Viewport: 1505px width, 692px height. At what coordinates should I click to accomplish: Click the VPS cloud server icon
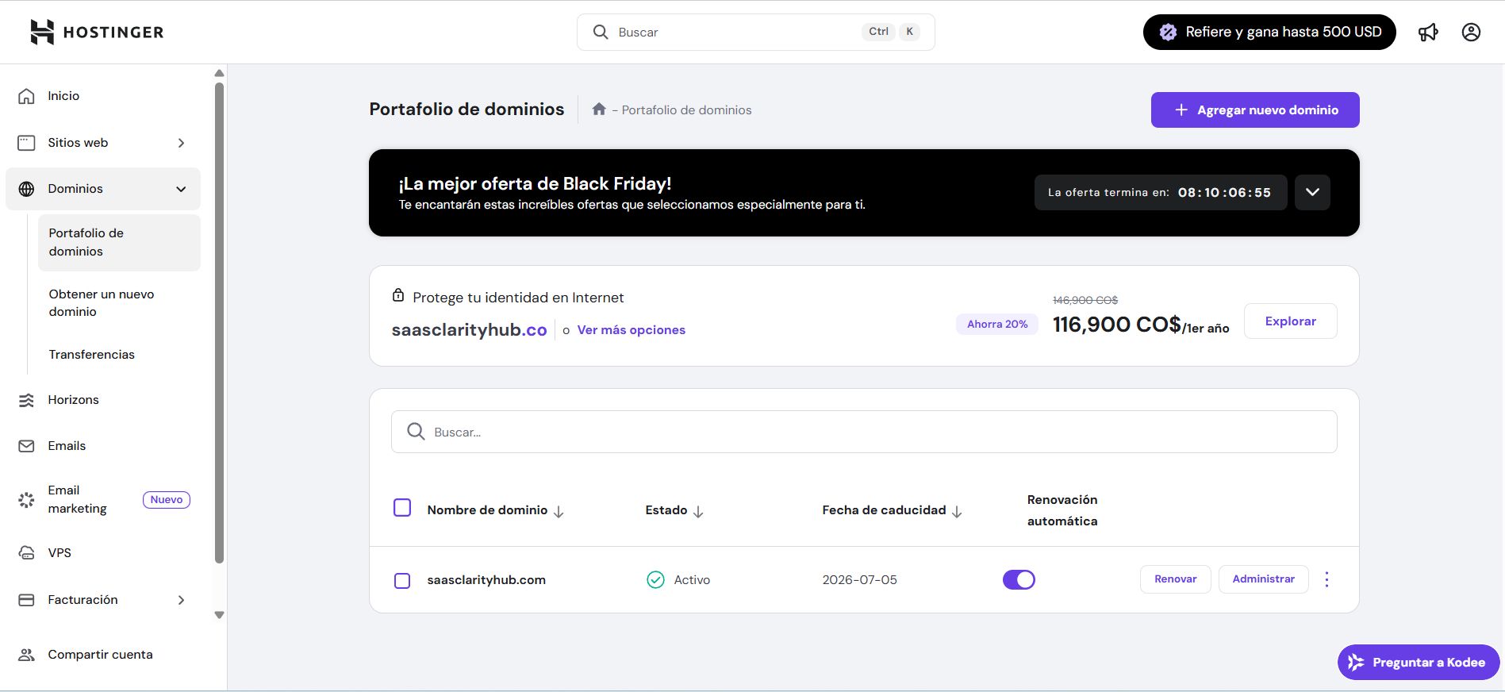pyautogui.click(x=26, y=553)
